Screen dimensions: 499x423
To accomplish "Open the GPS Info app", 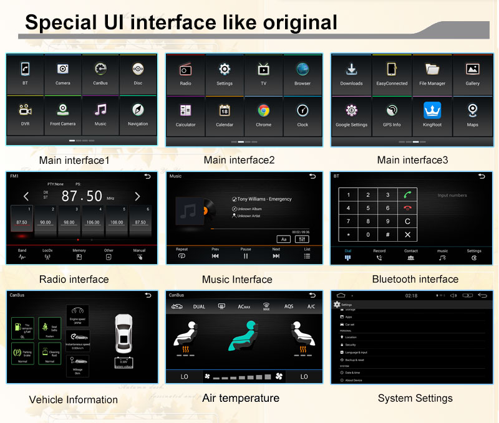I will point(392,113).
